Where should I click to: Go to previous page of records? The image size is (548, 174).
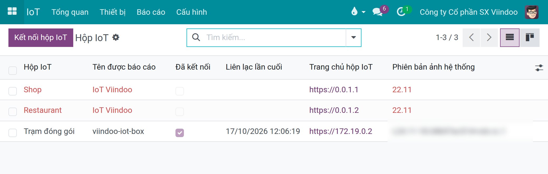(x=471, y=37)
